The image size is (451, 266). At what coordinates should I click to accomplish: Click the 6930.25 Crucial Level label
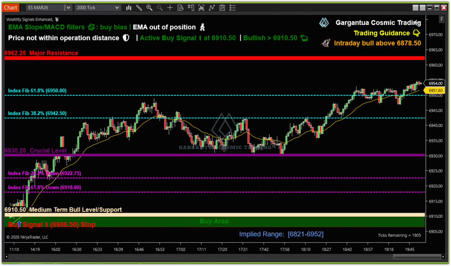tap(35, 150)
